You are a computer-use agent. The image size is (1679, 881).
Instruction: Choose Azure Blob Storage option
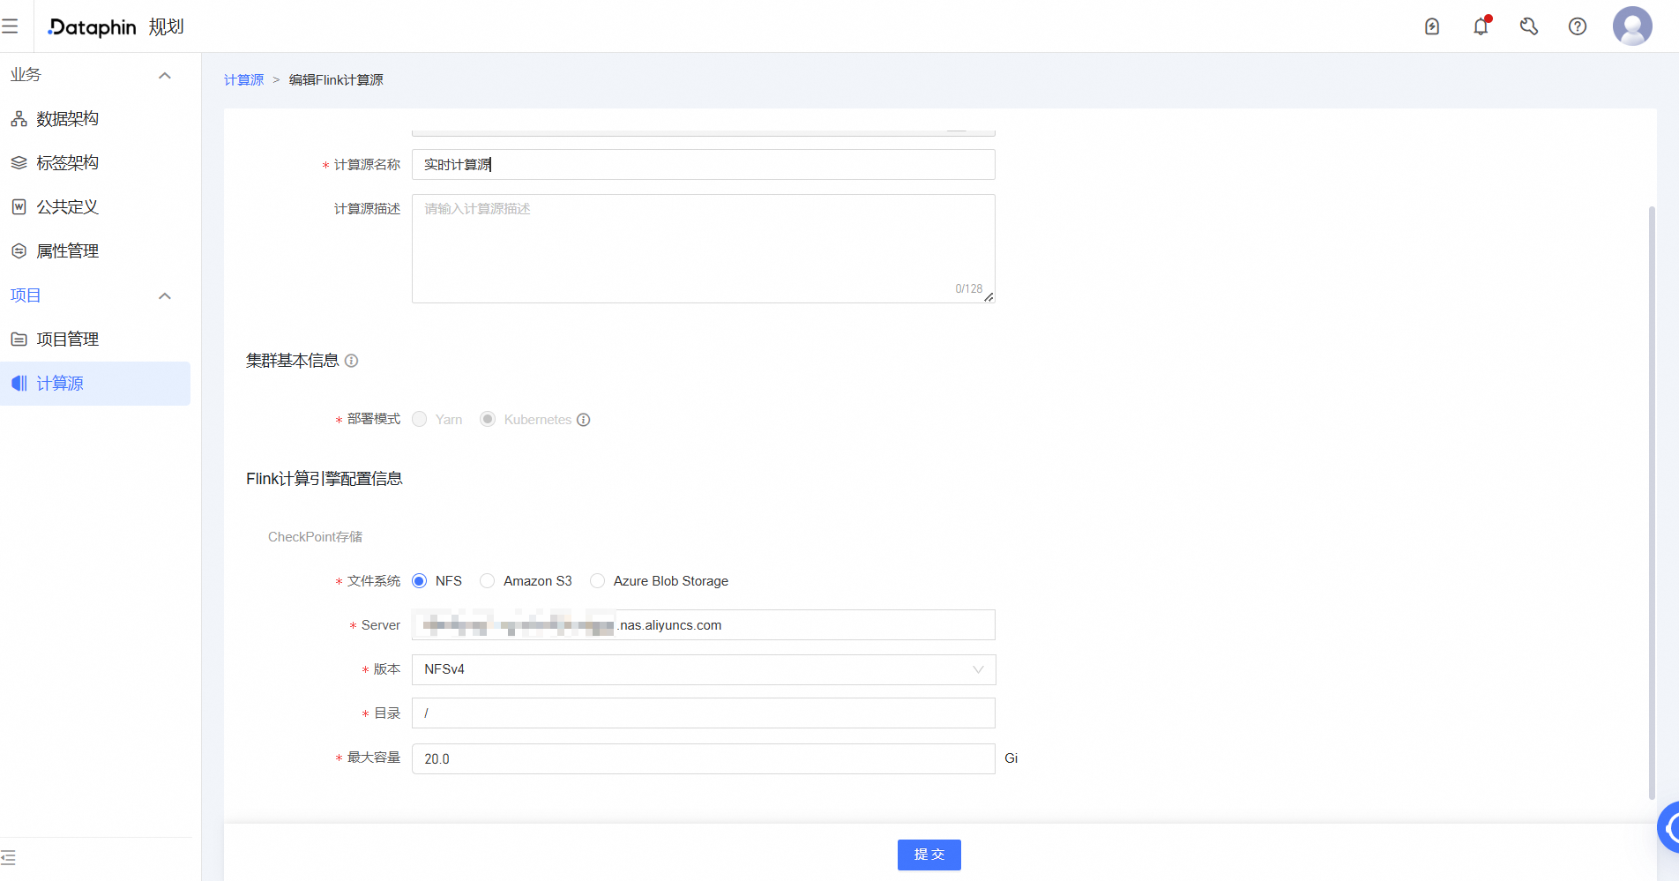[x=598, y=581]
